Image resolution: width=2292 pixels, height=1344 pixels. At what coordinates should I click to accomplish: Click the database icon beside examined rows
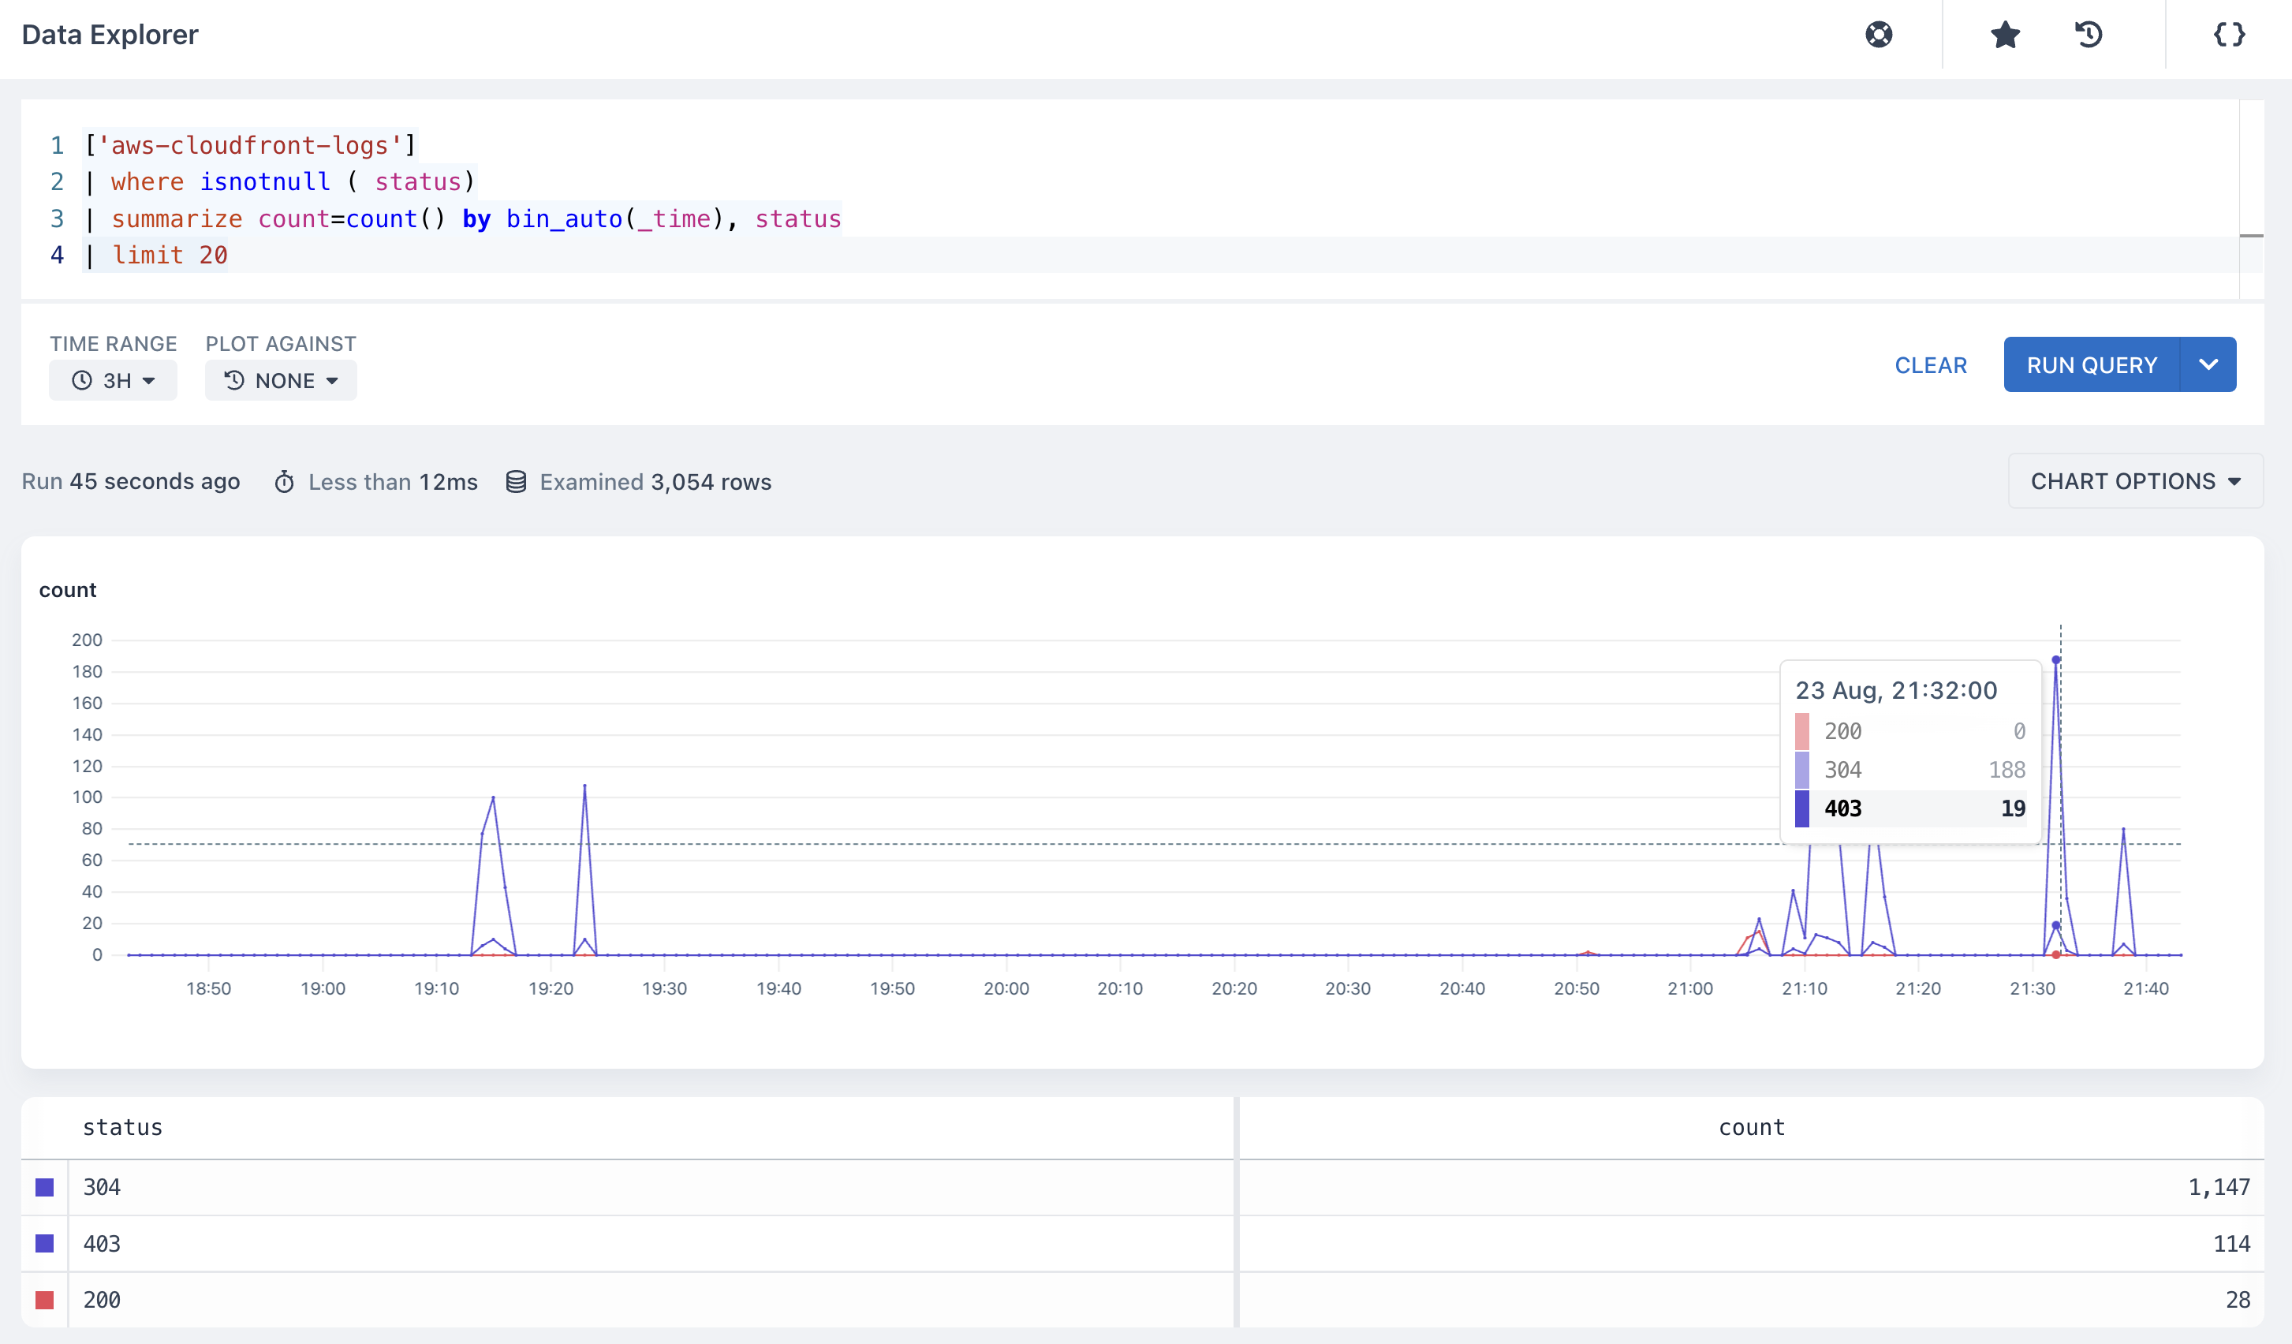[516, 482]
